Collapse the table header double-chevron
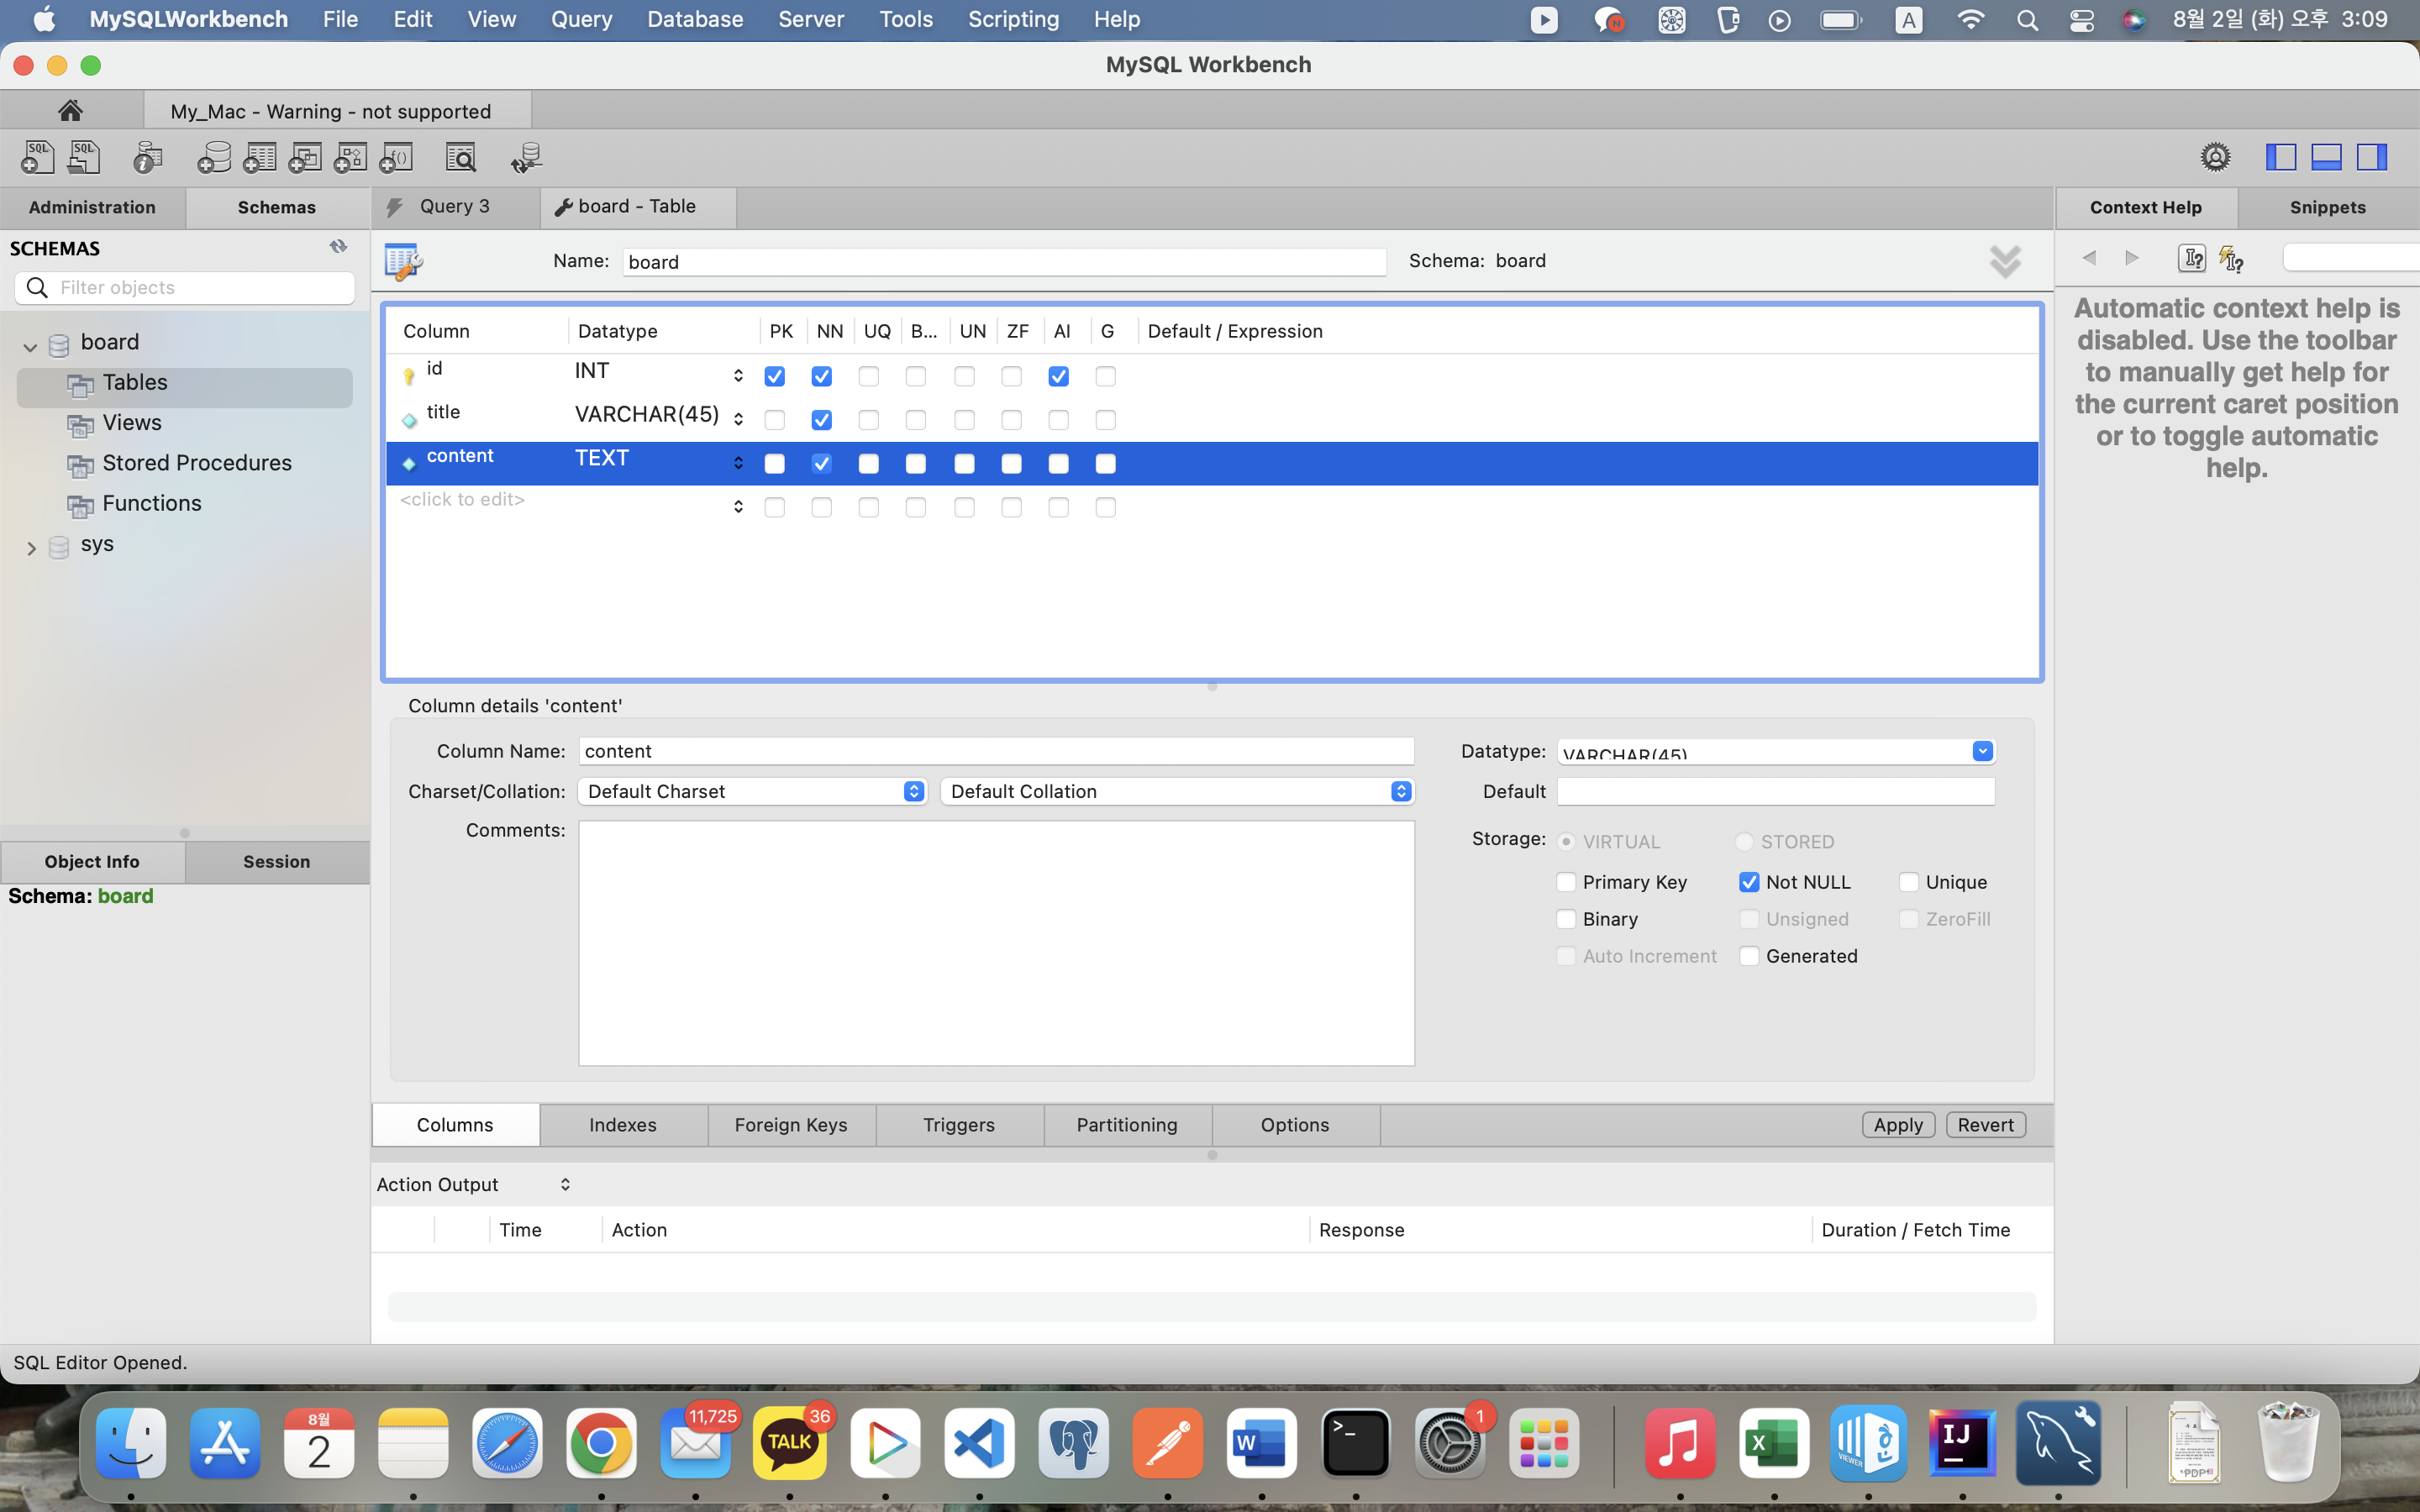This screenshot has width=2420, height=1512. (2004, 261)
